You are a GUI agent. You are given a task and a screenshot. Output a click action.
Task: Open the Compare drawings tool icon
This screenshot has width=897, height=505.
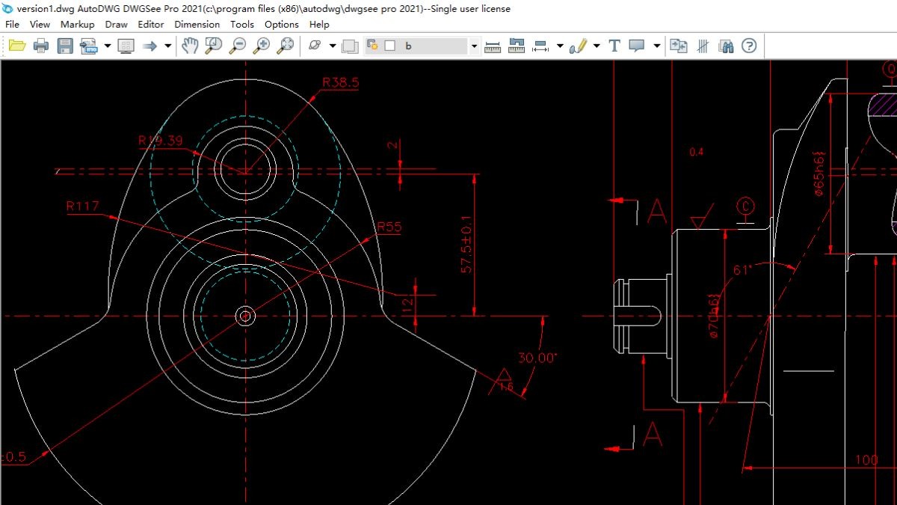pos(678,46)
